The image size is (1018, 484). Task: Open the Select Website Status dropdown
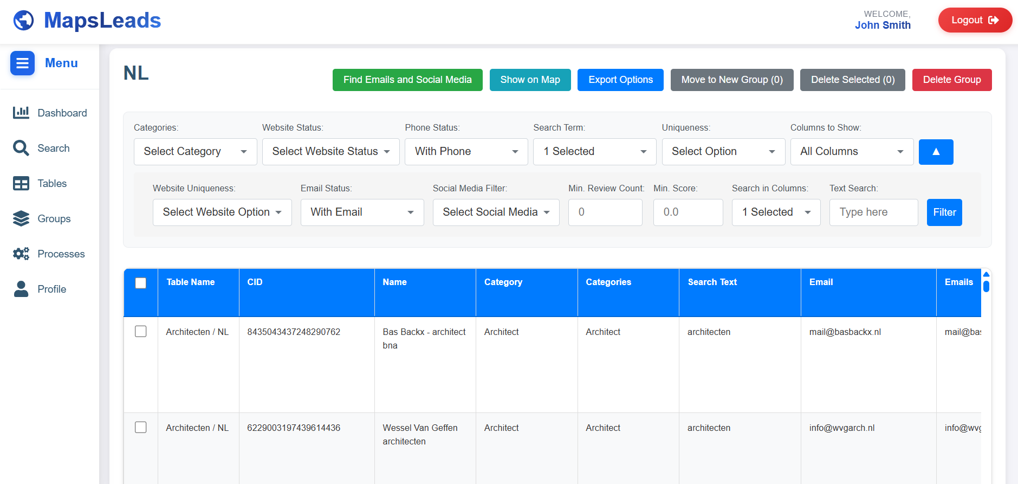click(331, 152)
